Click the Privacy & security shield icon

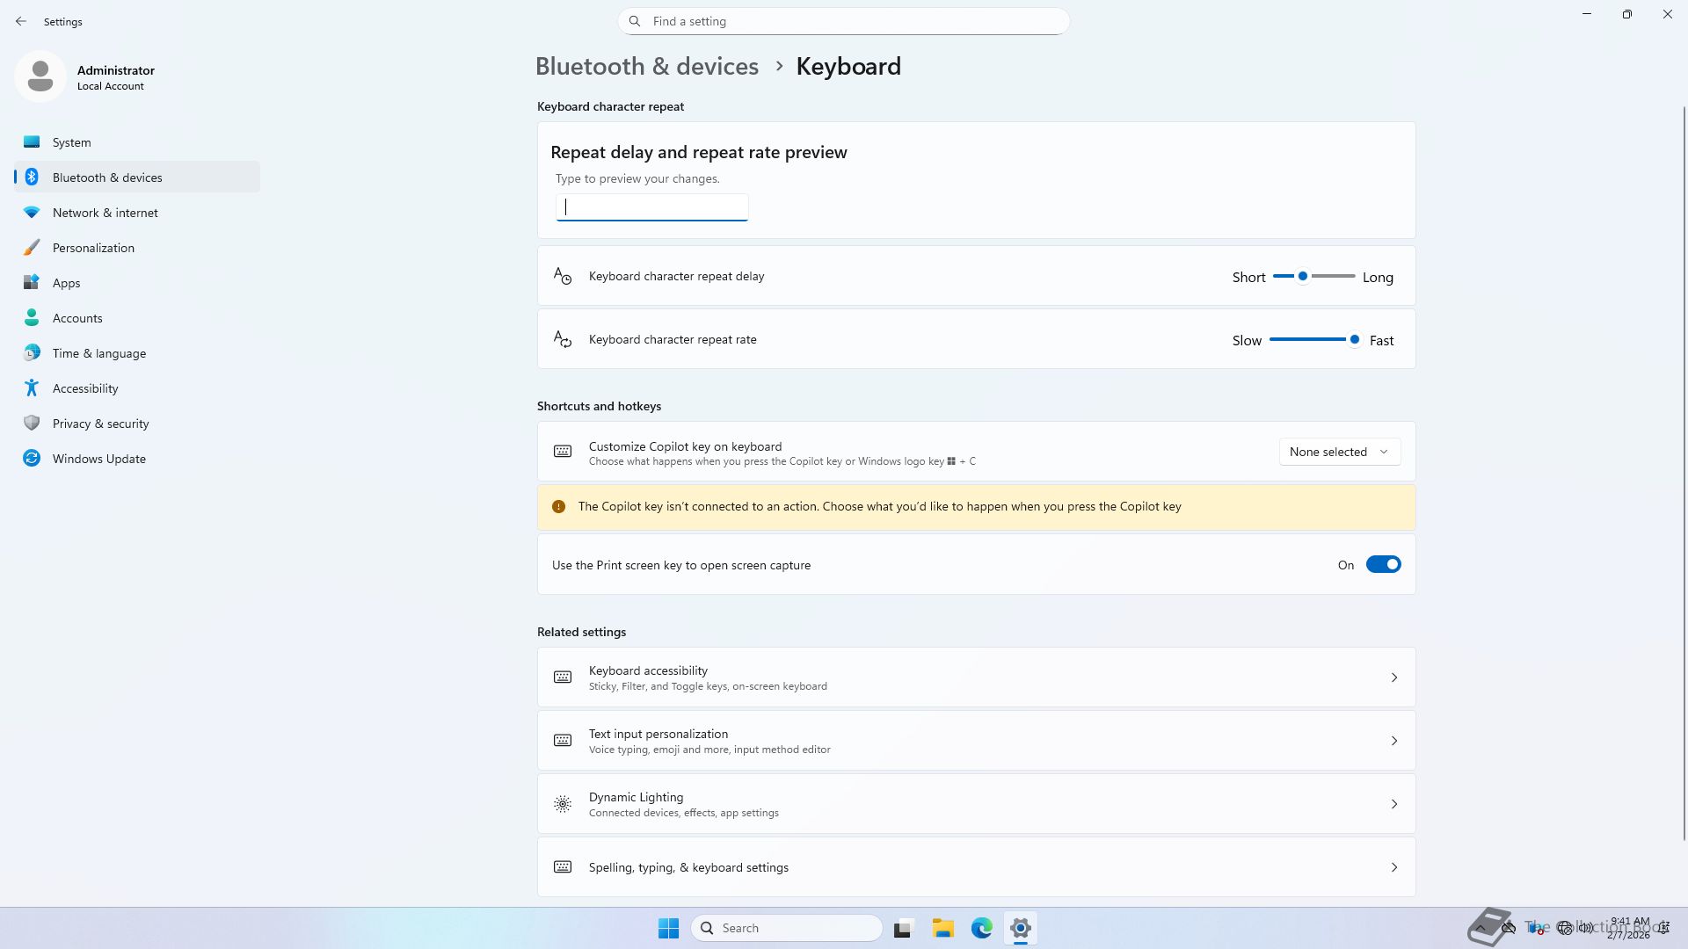32,424
